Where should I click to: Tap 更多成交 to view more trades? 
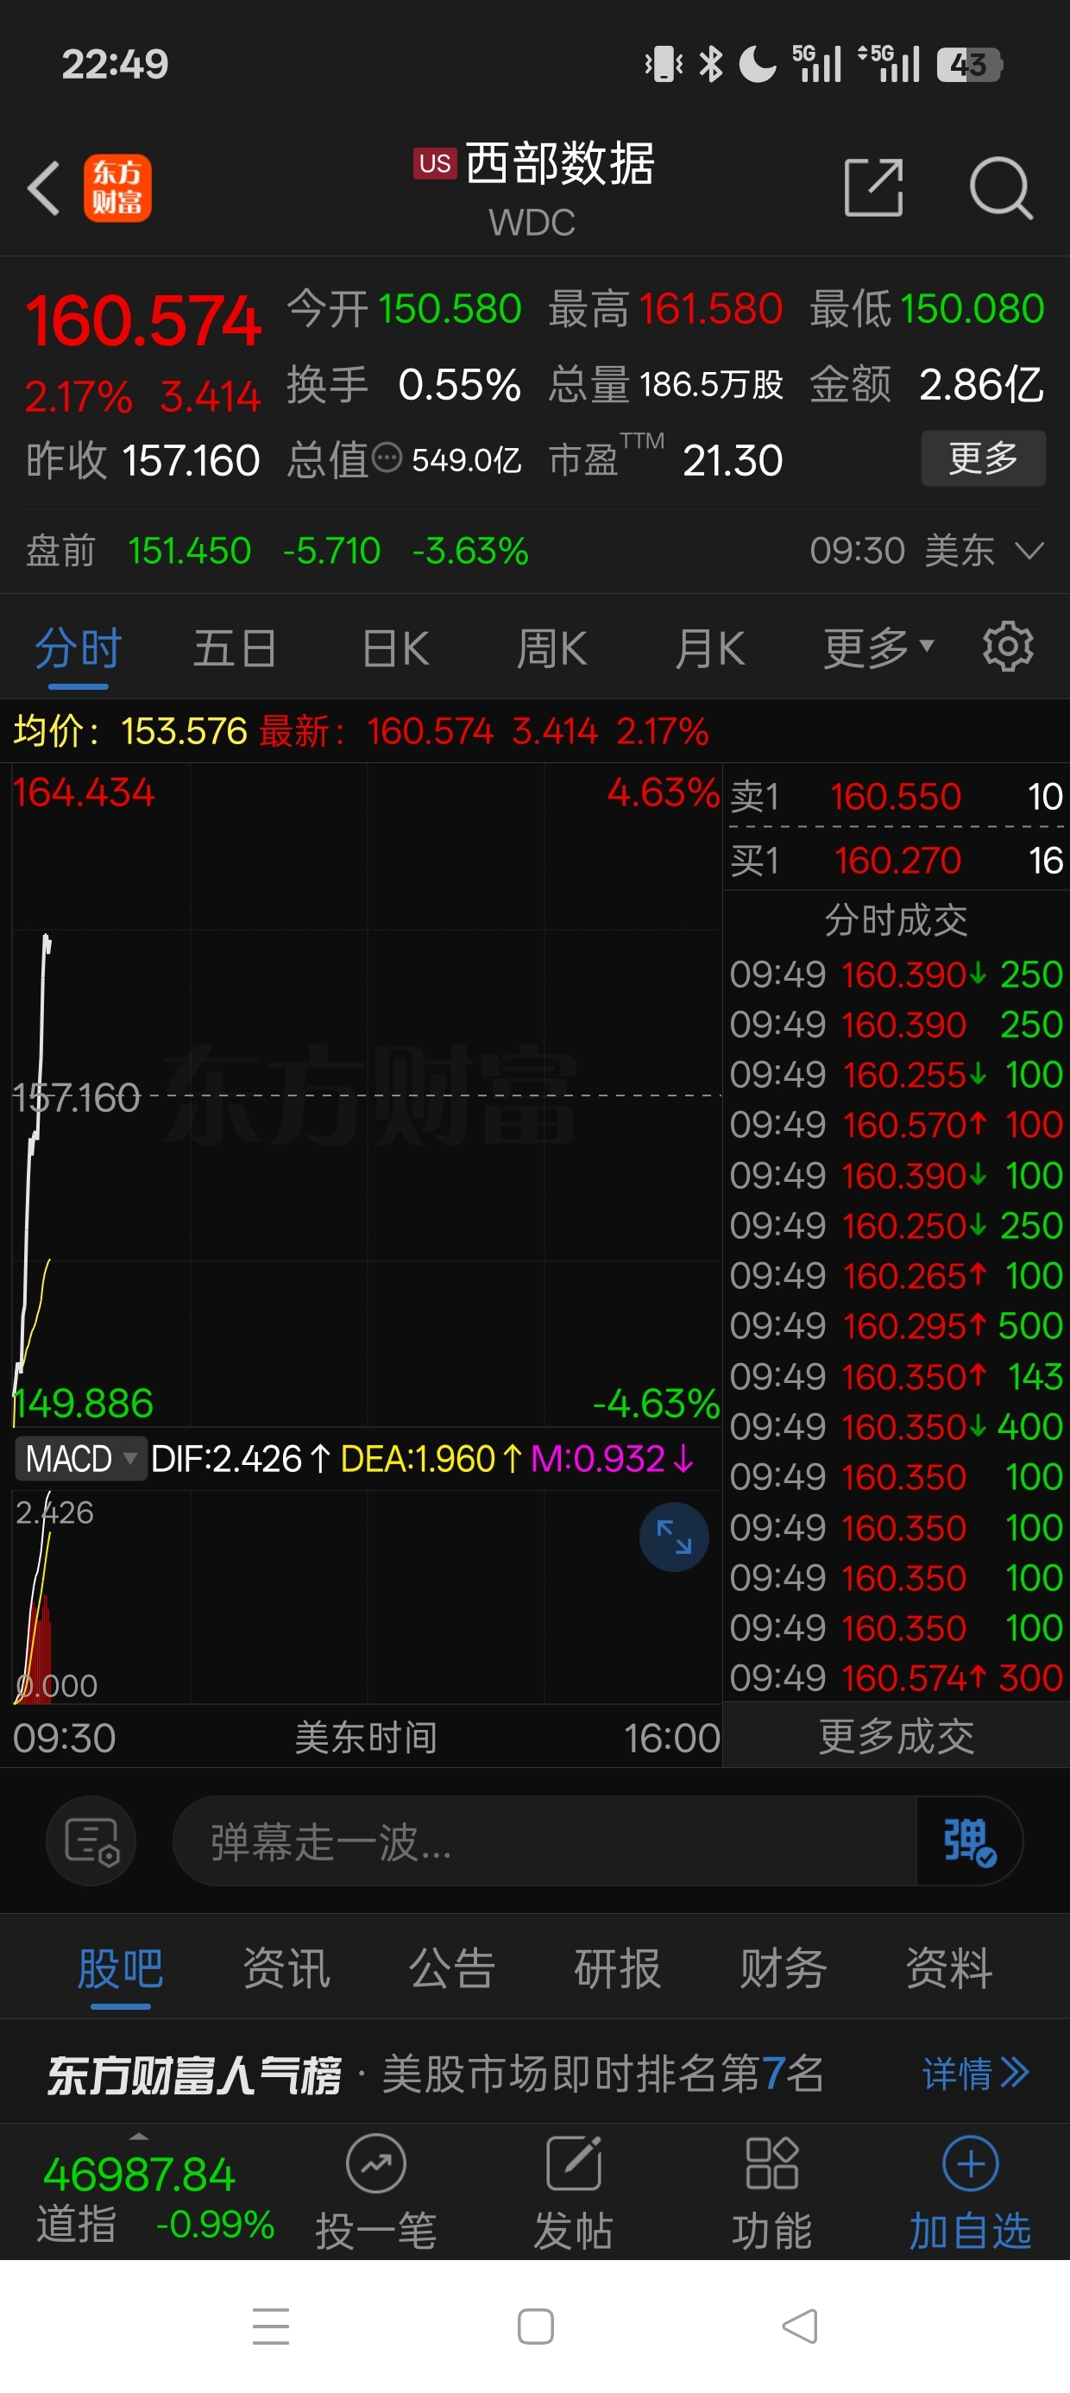click(x=897, y=1736)
